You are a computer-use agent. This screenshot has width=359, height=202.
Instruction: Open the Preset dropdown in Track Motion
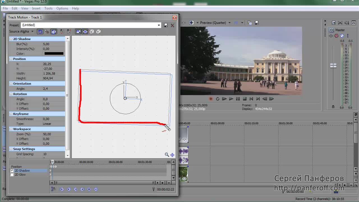click(x=159, y=25)
